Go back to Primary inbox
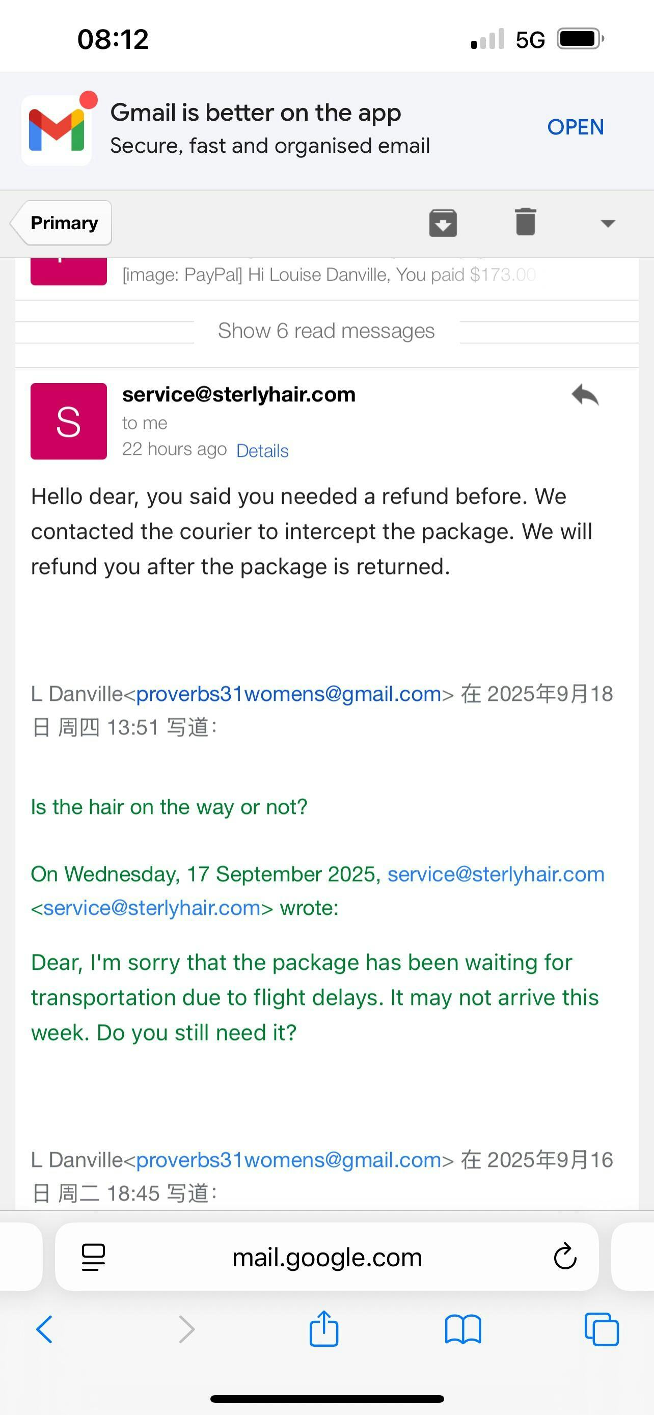This screenshot has height=1415, width=654. pos(63,223)
